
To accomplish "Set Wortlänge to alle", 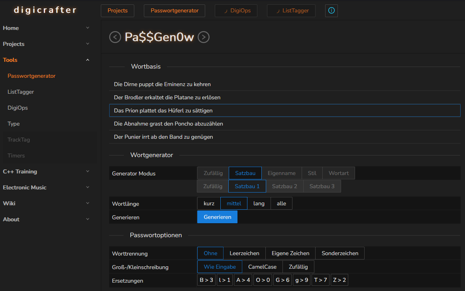I will pyautogui.click(x=281, y=203).
